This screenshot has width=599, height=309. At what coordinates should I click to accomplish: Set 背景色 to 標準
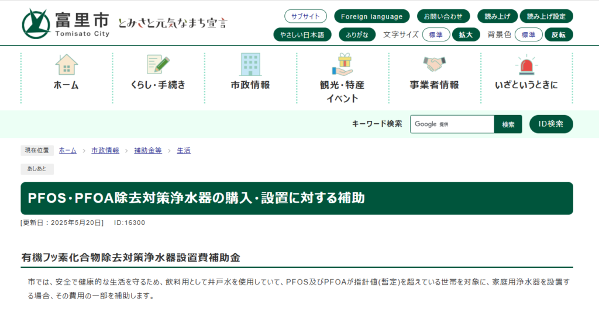click(x=529, y=34)
